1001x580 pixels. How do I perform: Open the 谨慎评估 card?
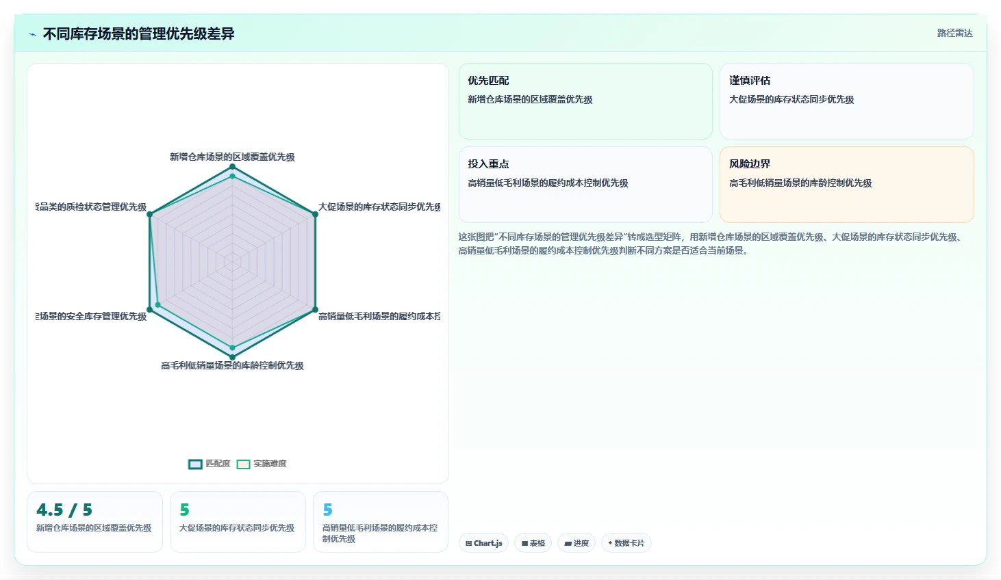click(846, 101)
